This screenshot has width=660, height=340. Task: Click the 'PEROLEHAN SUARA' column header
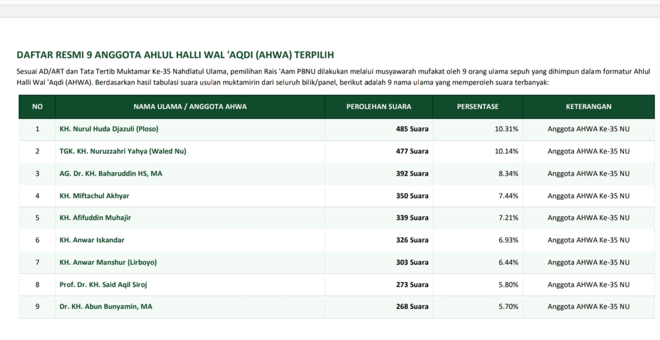point(379,107)
